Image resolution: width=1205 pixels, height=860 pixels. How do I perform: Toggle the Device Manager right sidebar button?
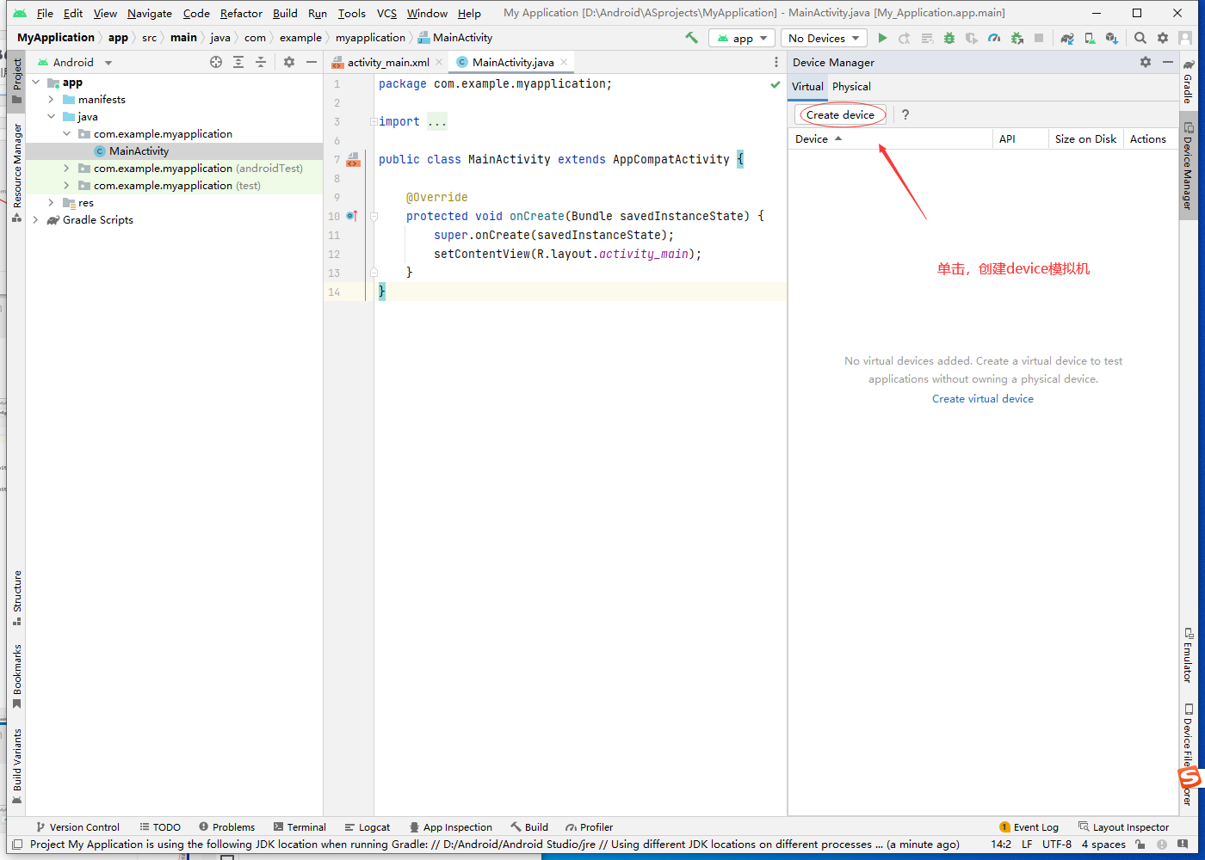pos(1188,166)
